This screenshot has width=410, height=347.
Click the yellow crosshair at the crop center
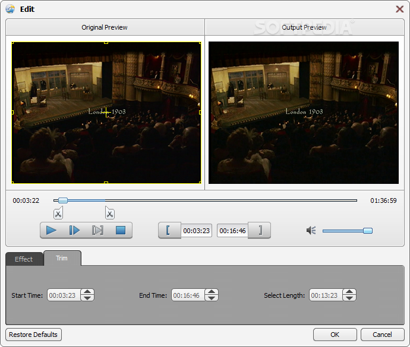106,112
